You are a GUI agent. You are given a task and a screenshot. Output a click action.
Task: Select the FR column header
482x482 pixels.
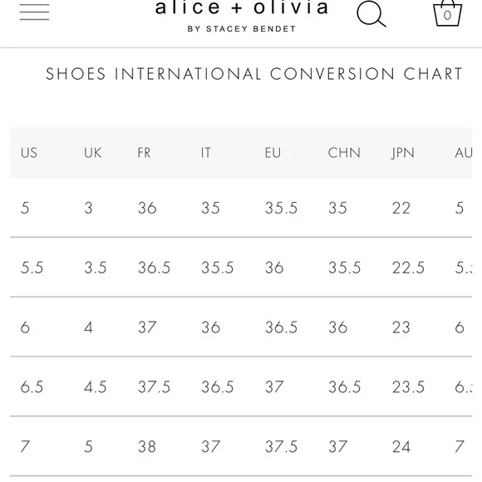[x=144, y=153]
